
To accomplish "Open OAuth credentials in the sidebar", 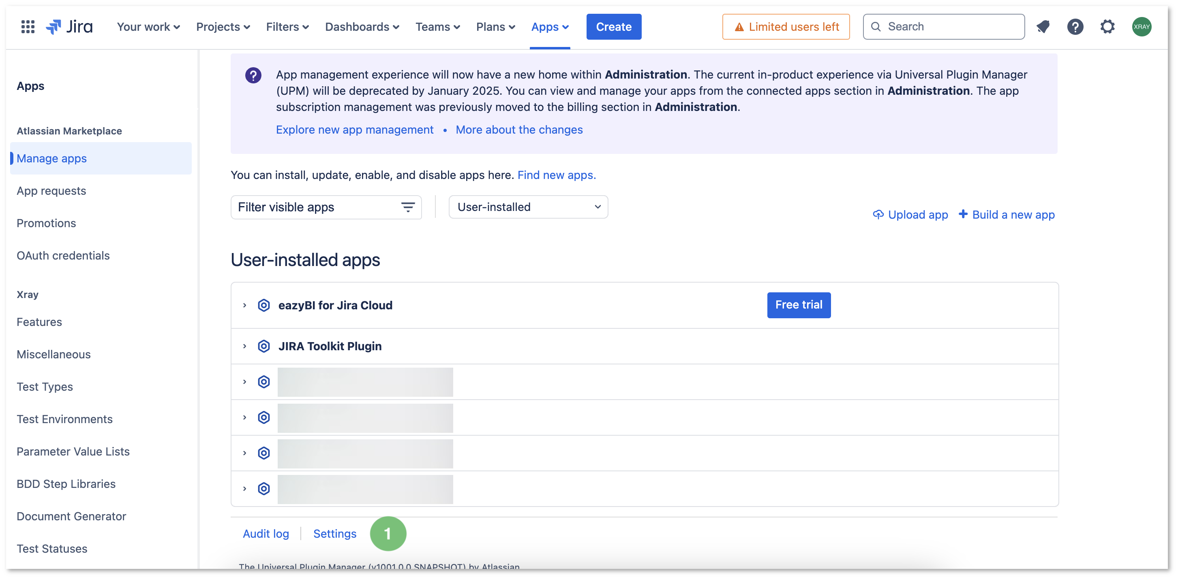I will coord(63,256).
